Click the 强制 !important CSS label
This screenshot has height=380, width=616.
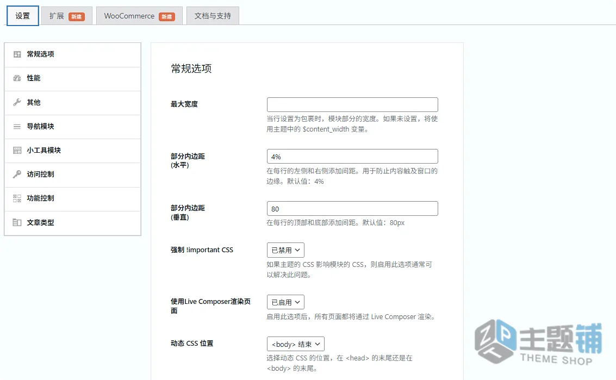pyautogui.click(x=202, y=250)
